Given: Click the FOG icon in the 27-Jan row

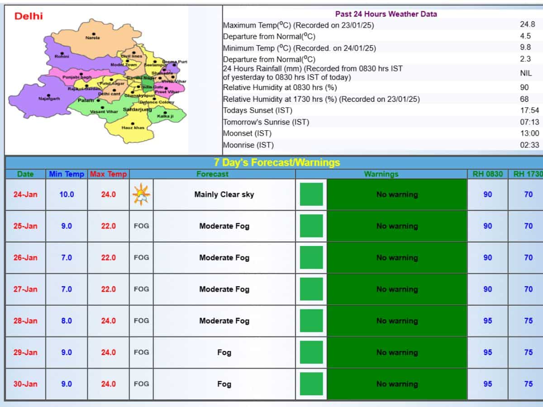Looking at the screenshot, I should click(141, 289).
